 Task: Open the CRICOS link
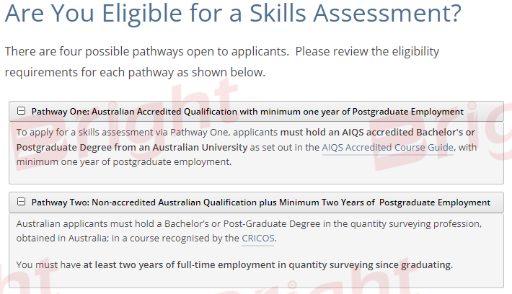[258, 238]
